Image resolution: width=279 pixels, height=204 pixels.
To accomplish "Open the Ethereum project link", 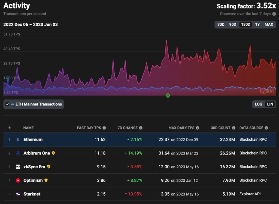I will (33, 140).
